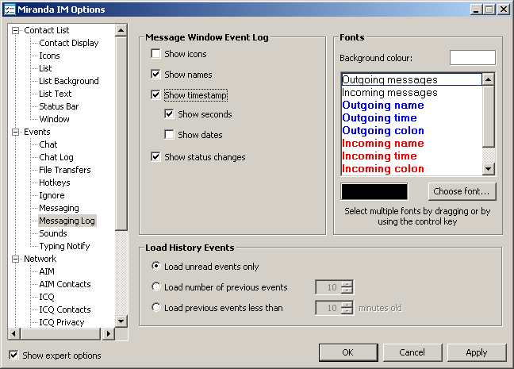Click options tree scroll up arrow

point(121,30)
